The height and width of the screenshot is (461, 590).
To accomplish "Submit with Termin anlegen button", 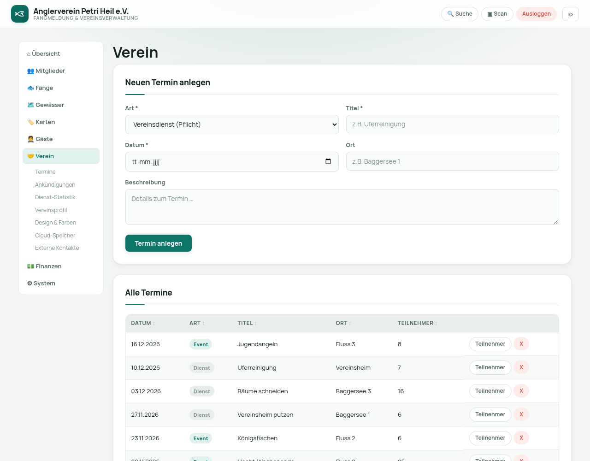I will point(159,243).
